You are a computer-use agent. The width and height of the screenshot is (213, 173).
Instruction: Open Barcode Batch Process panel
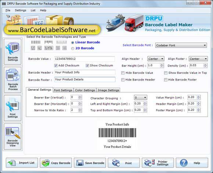[12, 80]
